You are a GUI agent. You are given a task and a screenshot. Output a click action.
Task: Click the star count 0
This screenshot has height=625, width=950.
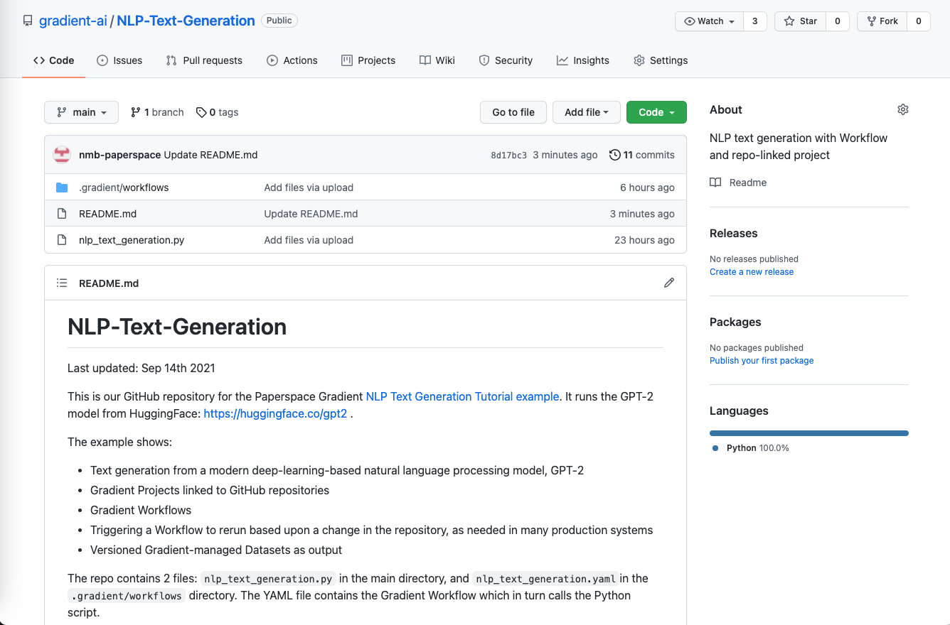click(x=838, y=21)
